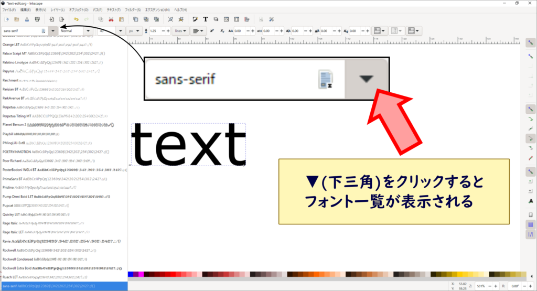This screenshot has width=537, height=291.
Task: Toggle Enable snapping at top of snap bar
Action: (531, 43)
